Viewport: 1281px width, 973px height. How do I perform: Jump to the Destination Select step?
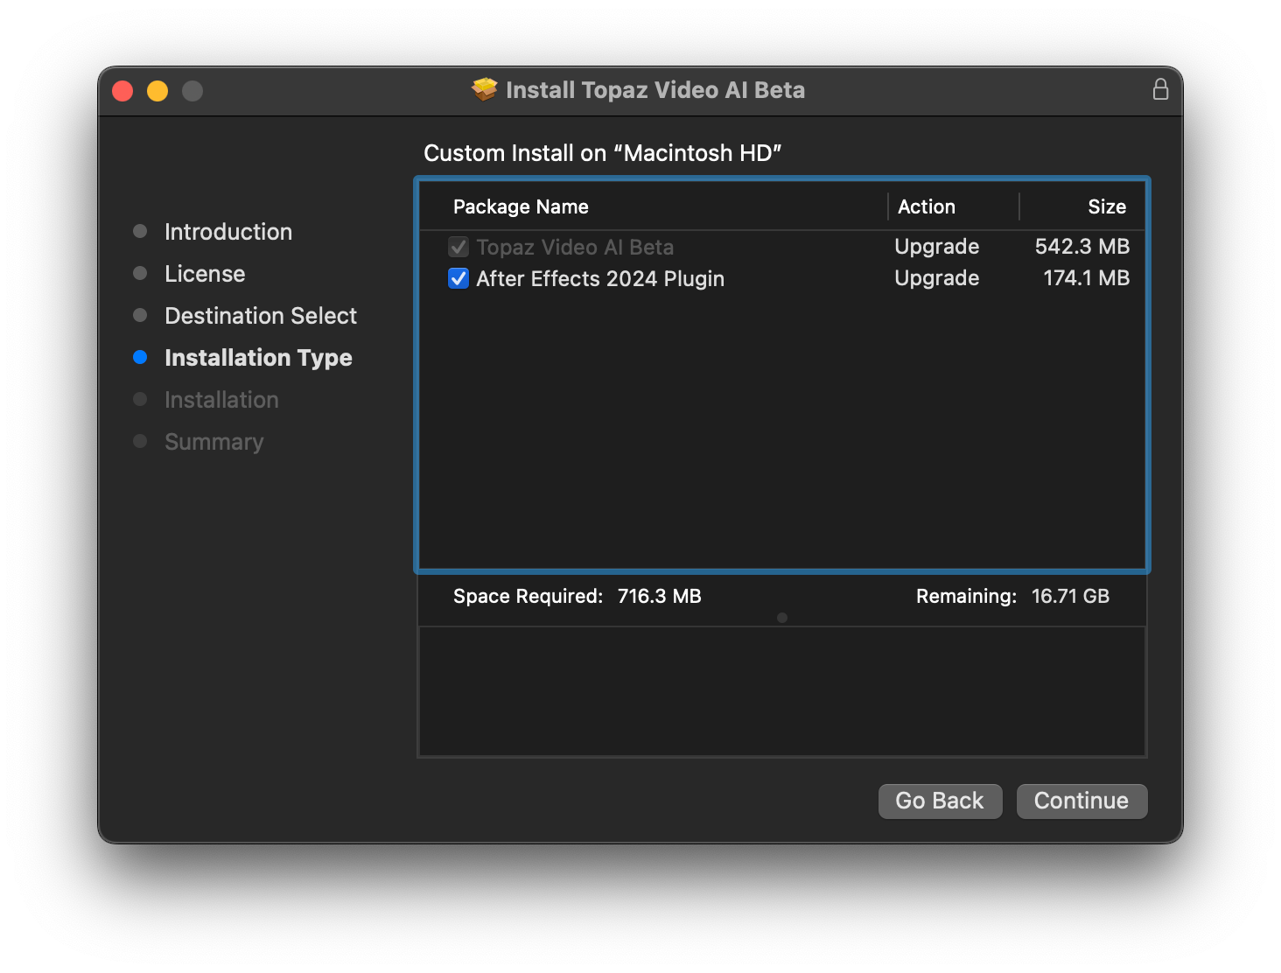261,316
